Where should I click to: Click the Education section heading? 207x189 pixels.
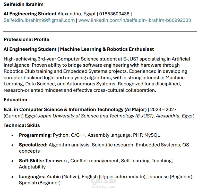pos(15,100)
